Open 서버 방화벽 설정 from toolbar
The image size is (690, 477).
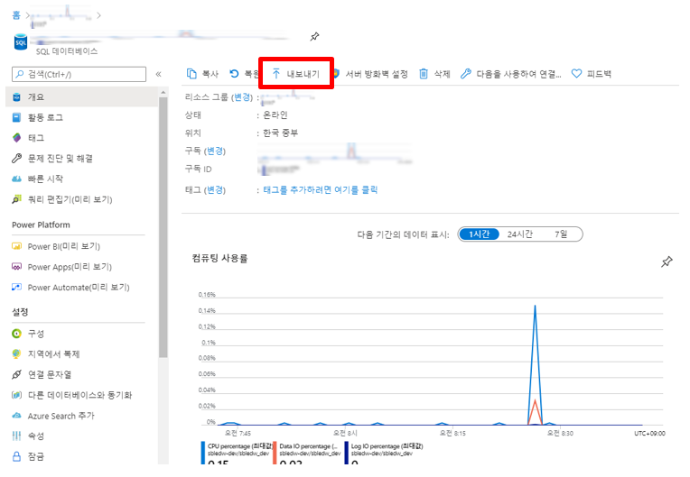tap(377, 74)
